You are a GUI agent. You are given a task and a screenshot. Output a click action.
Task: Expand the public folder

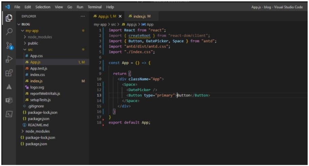[x=33, y=43]
